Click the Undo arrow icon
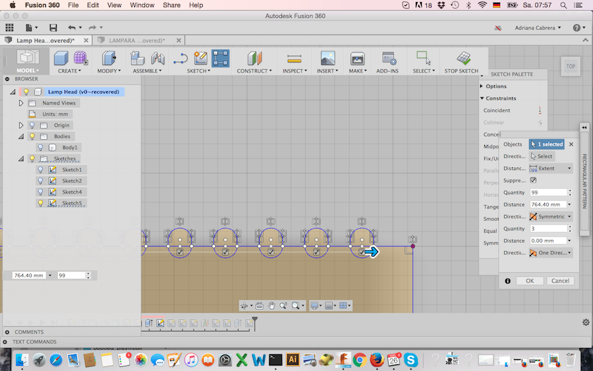 pyautogui.click(x=72, y=27)
